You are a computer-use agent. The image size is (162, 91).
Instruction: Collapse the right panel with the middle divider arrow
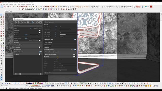click(x=43, y=48)
